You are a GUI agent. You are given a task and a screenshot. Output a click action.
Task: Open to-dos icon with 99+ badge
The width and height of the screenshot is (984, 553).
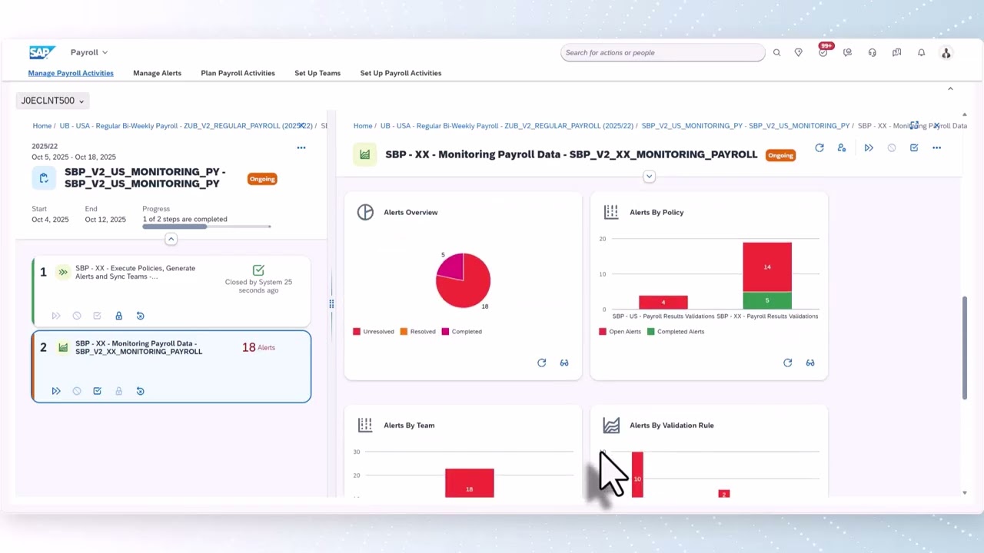823,51
